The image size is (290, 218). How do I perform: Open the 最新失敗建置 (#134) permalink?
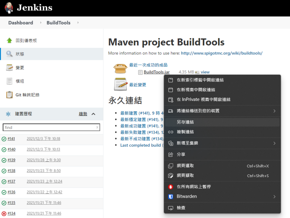coord(142,132)
